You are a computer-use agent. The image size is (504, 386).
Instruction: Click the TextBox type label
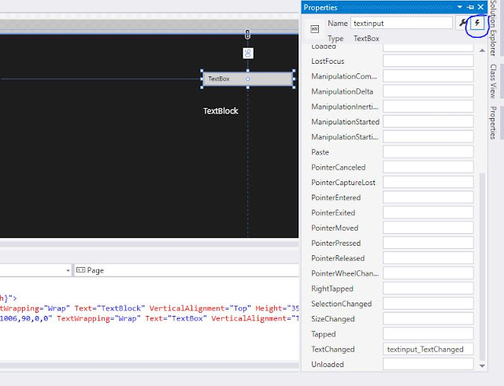tap(366, 39)
